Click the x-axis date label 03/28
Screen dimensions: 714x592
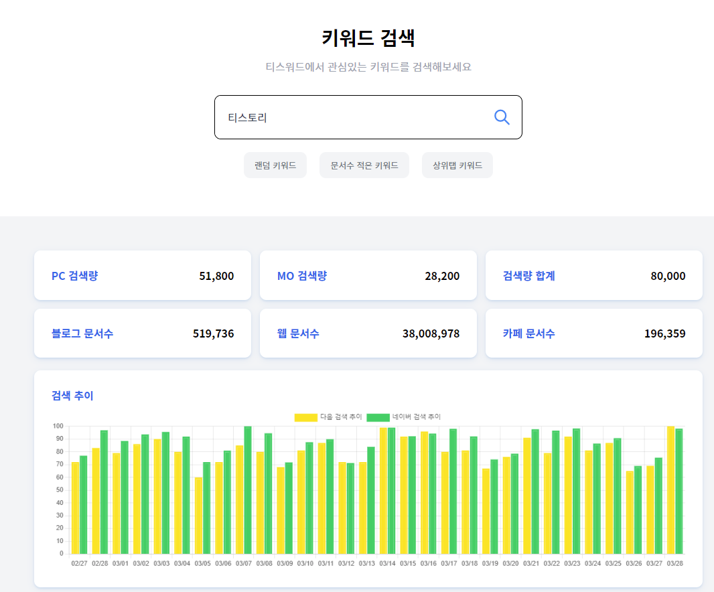(675, 563)
